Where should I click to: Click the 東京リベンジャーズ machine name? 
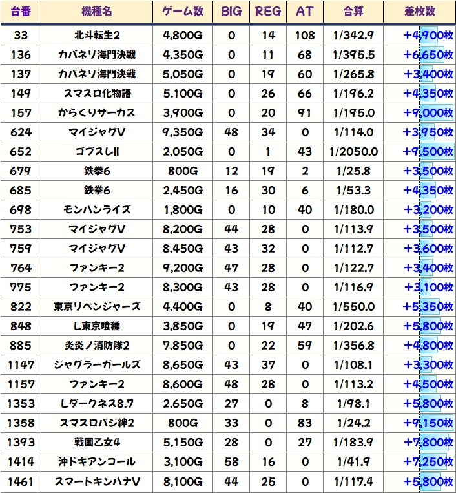click(x=97, y=306)
